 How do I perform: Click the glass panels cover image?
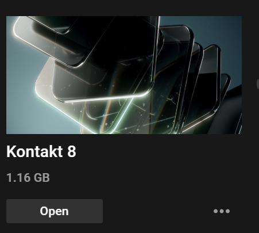coord(124,75)
